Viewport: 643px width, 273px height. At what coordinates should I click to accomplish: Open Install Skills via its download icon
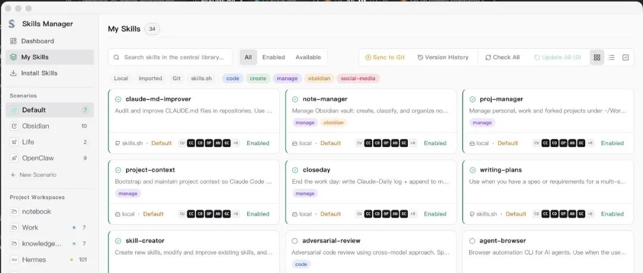coord(13,73)
